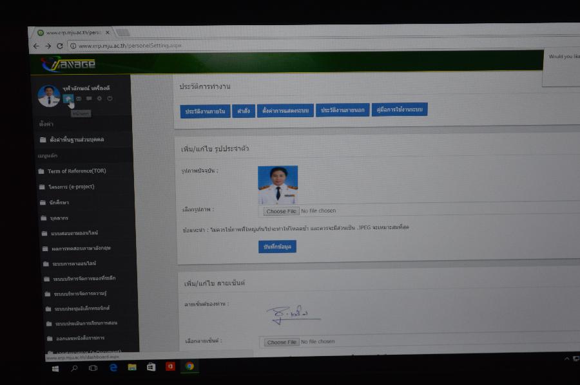The width and height of the screenshot is (580, 385).
Task: Open the Term of Reference(TOR) menu folder
Action: point(75,171)
